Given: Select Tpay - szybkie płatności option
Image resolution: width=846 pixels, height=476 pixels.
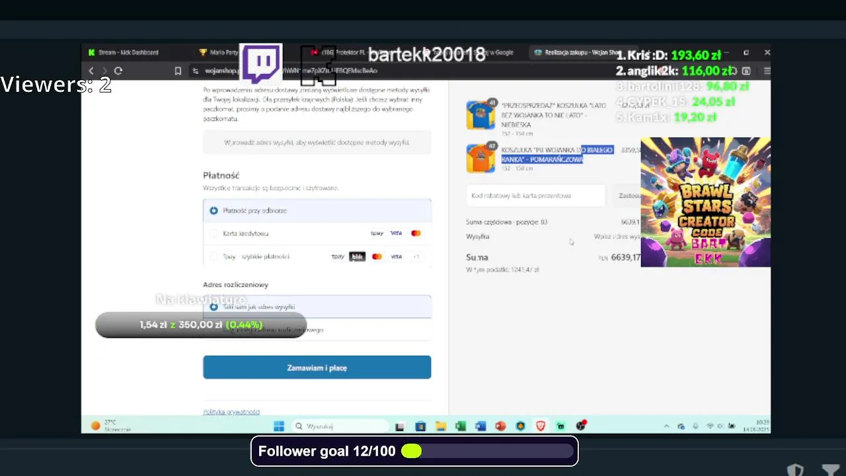Looking at the screenshot, I should pos(317,257).
